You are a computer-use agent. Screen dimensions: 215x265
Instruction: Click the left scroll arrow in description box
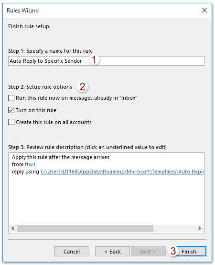(13, 228)
